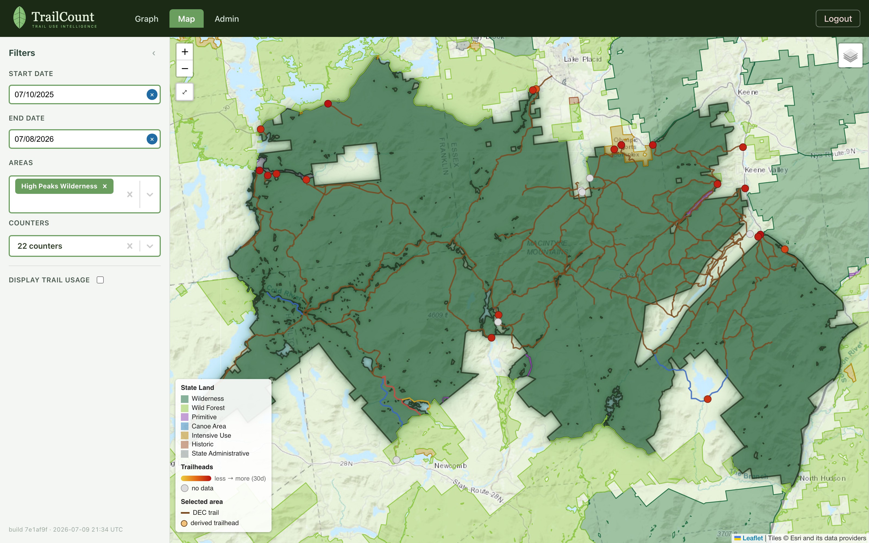Click the Wild Forest legend swatch
Image resolution: width=869 pixels, height=543 pixels.
click(x=185, y=408)
